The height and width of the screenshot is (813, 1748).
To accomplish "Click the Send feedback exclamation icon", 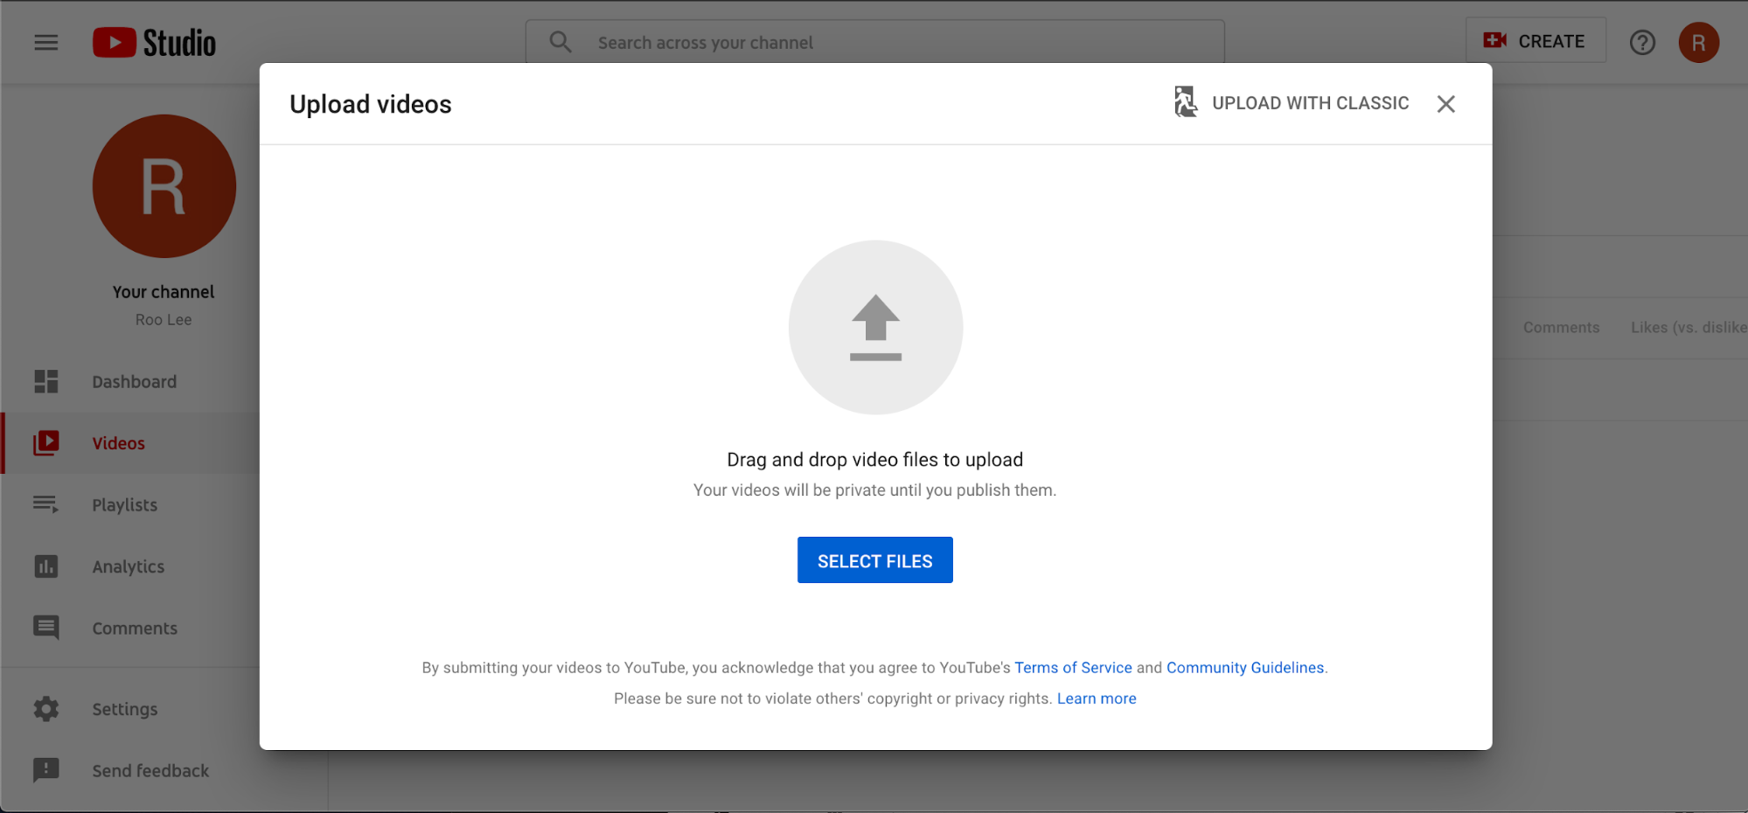I will click(46, 770).
